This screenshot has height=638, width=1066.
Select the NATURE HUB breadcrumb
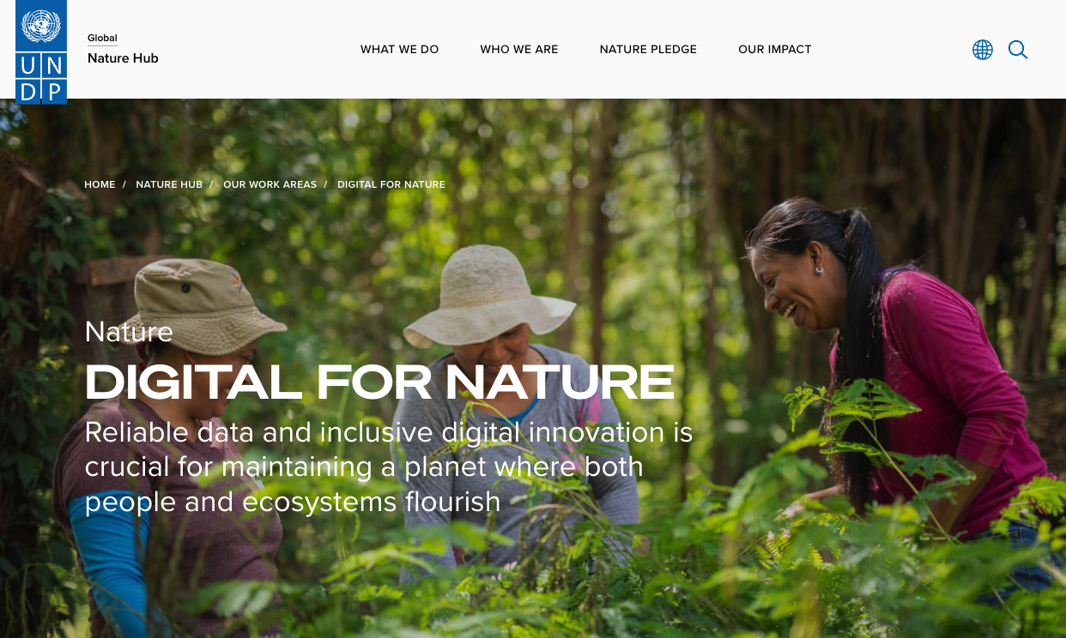point(169,184)
